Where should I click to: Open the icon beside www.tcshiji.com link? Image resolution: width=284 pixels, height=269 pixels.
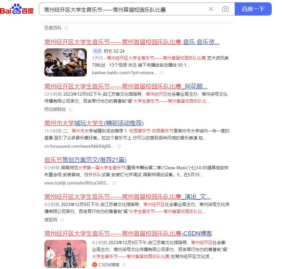point(114,183)
